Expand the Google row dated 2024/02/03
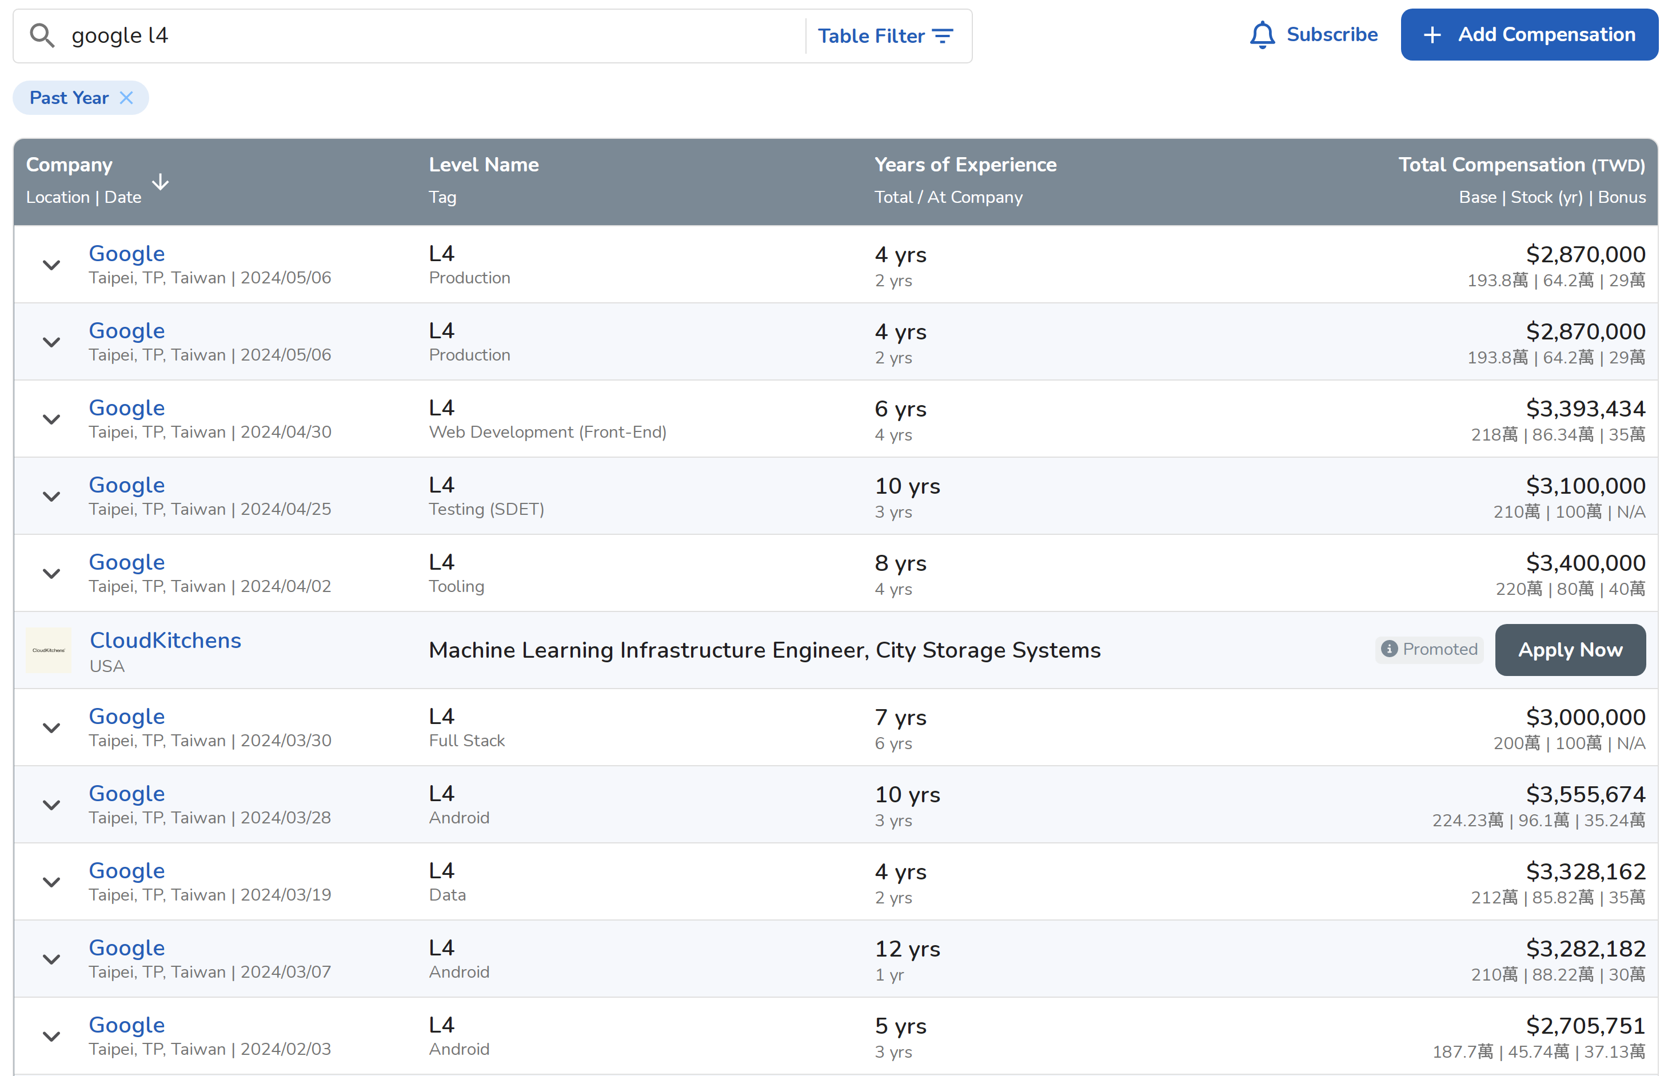 pos(51,1036)
